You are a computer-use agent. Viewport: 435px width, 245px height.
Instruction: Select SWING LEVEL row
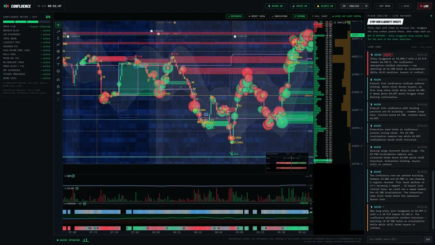27,78
